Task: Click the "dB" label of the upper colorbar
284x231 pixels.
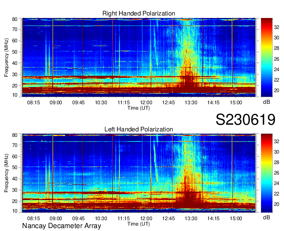Action: click(x=266, y=102)
